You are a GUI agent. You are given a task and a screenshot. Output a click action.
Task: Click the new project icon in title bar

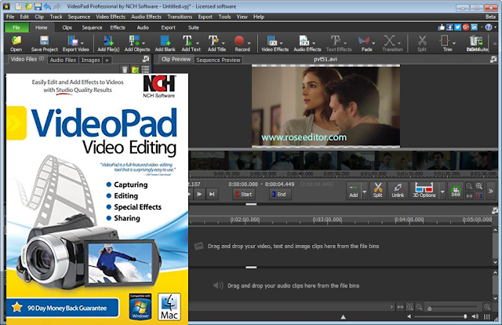[19, 6]
